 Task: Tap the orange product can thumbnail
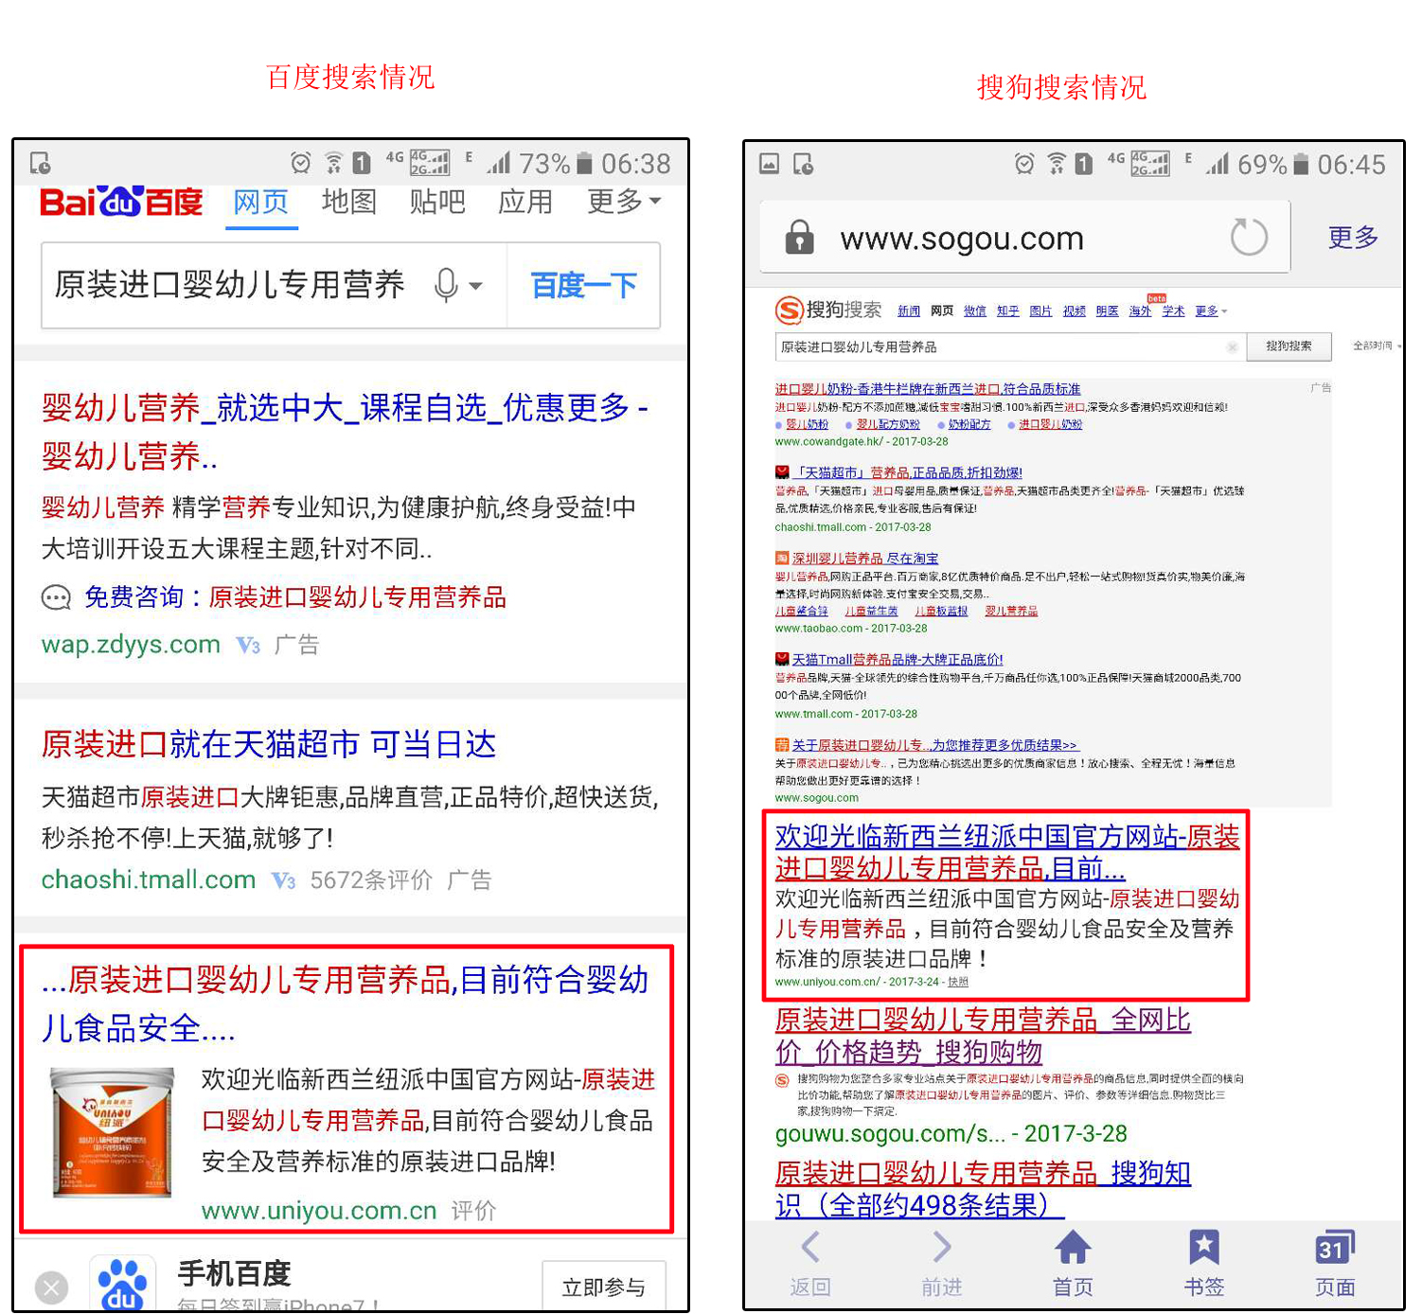(113, 1132)
